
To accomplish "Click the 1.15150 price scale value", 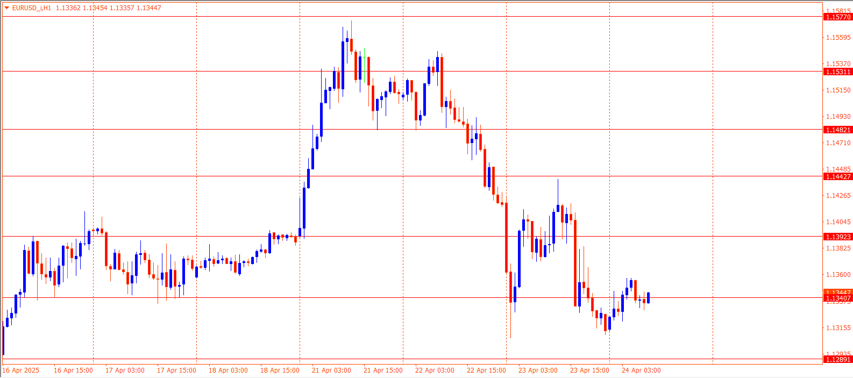I will pyautogui.click(x=838, y=90).
